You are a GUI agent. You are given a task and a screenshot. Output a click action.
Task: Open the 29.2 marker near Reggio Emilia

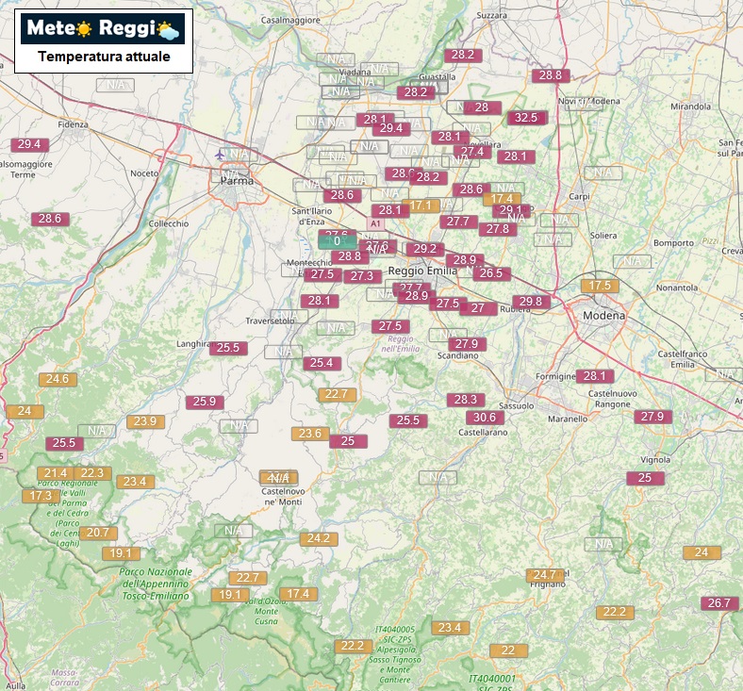425,249
